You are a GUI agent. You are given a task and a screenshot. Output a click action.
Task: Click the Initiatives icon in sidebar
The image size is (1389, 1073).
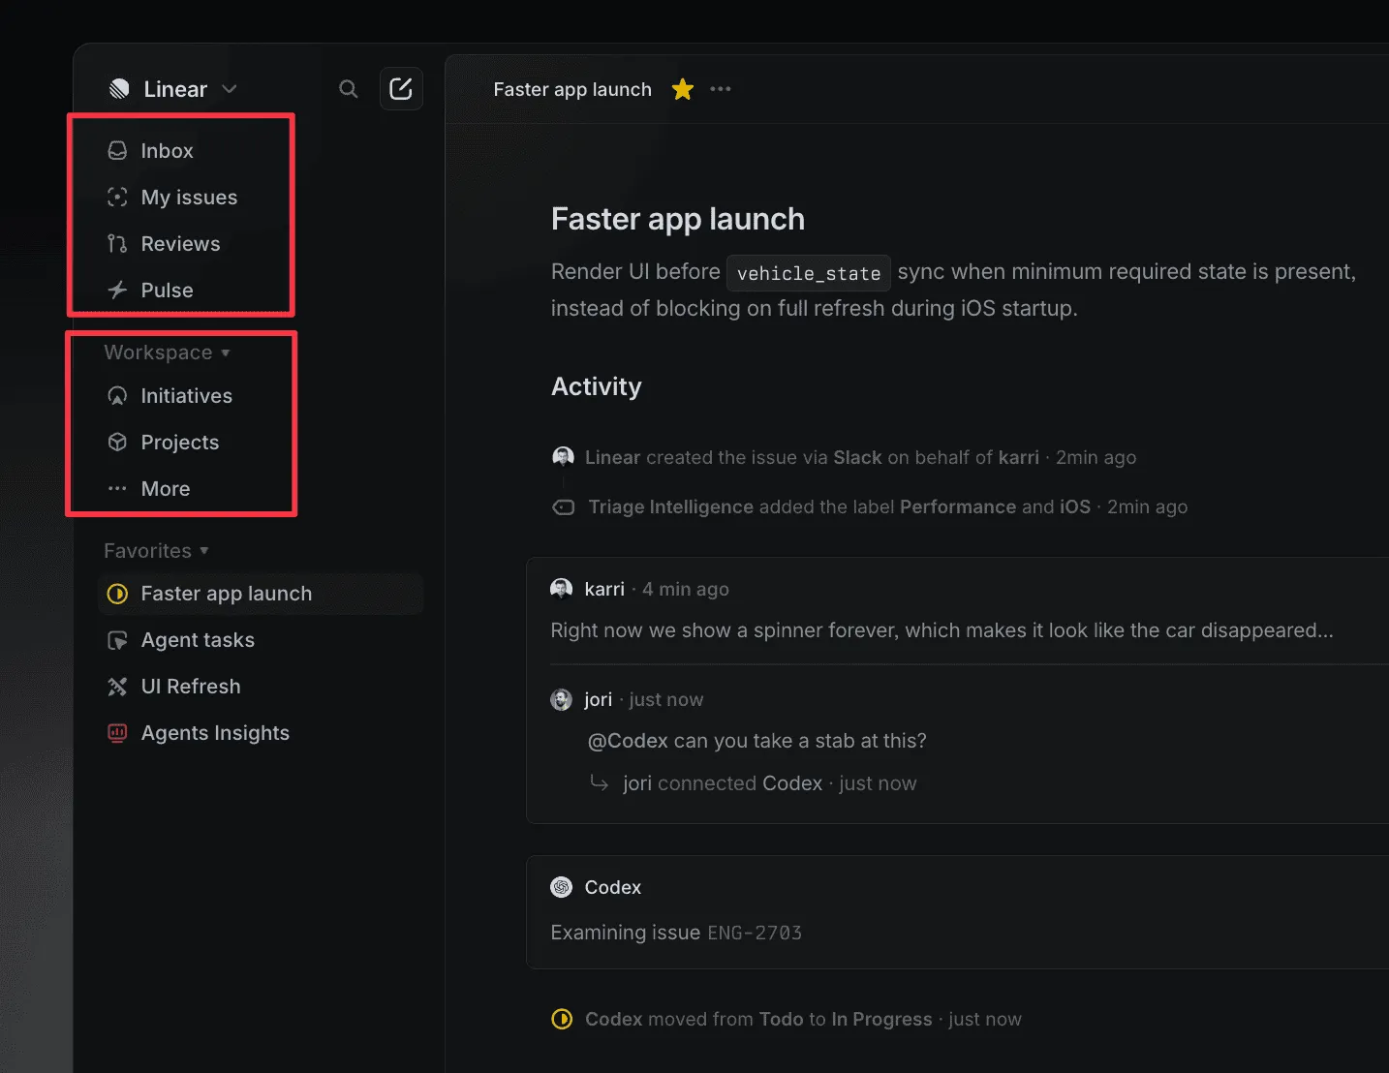click(x=117, y=396)
